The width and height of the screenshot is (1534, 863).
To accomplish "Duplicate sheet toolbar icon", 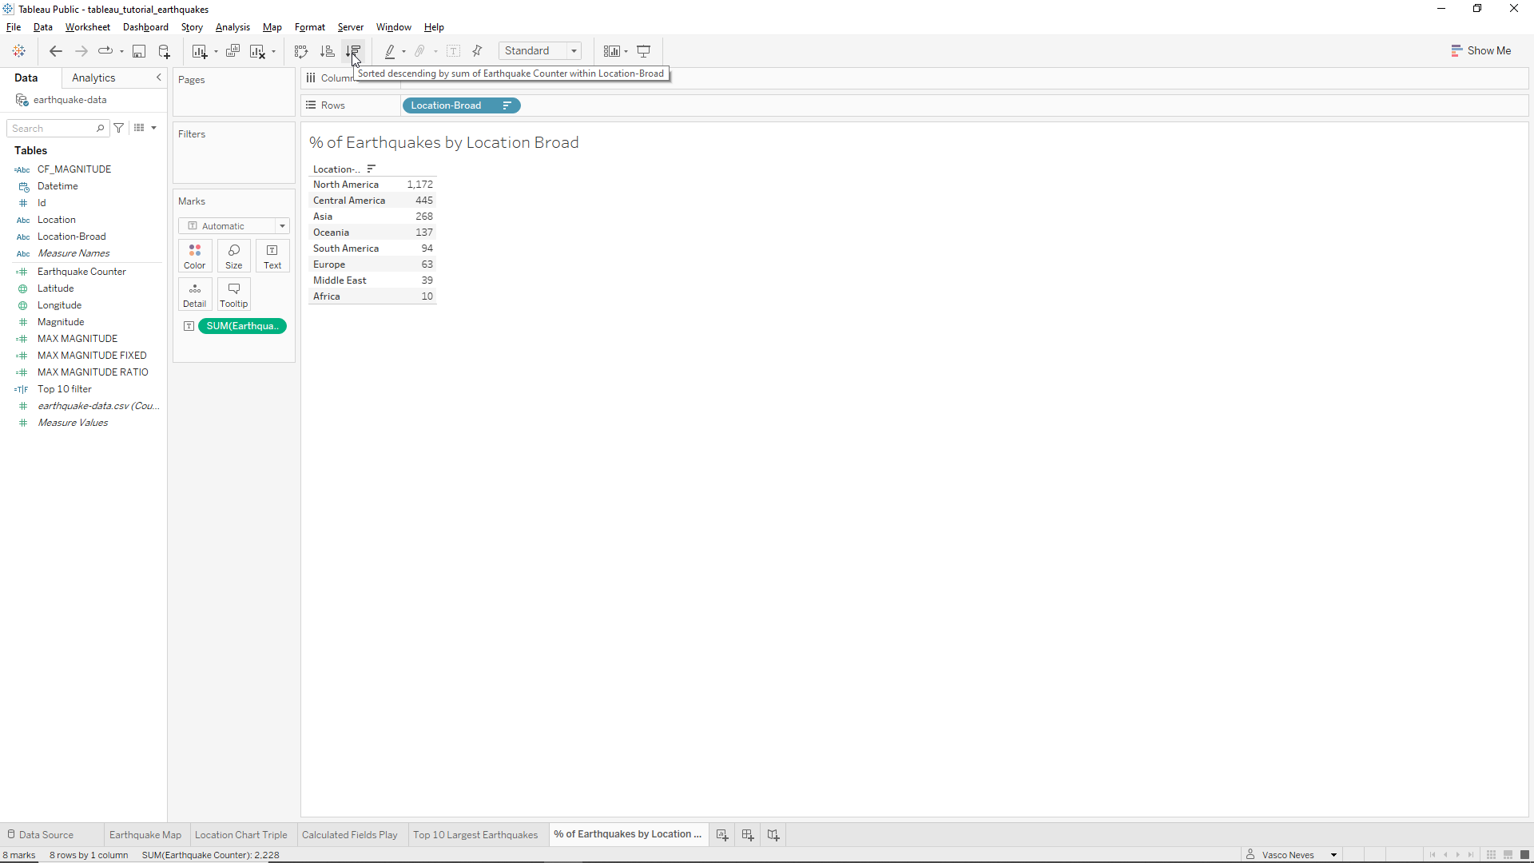I will point(232,51).
